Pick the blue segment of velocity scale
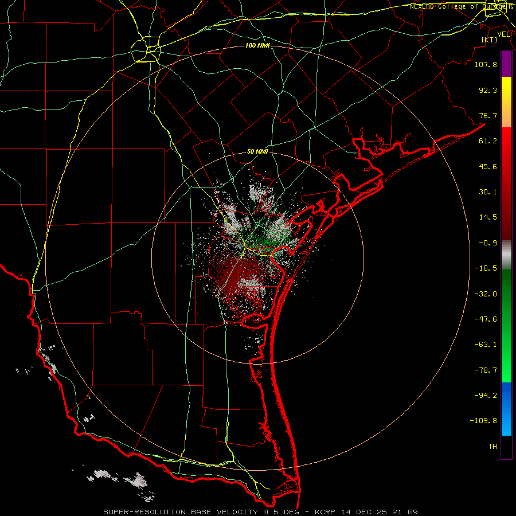Viewport: 516px width, 516px height. coord(506,409)
